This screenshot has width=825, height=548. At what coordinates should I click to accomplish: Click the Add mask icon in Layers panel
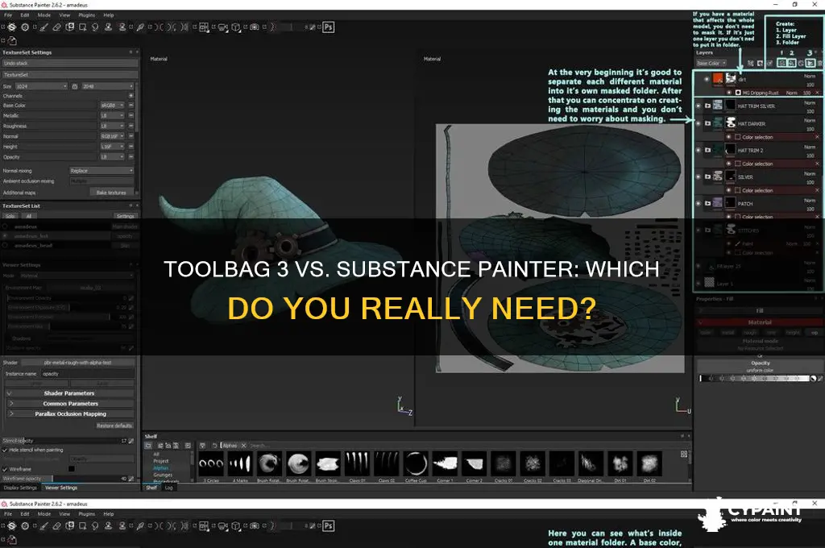point(761,63)
